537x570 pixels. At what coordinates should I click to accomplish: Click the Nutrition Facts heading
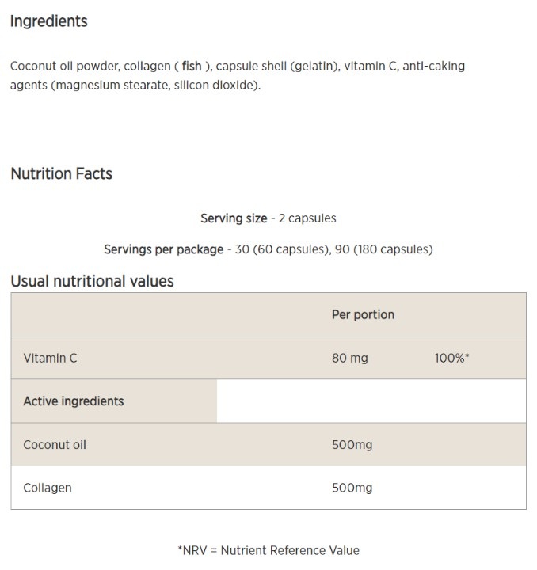click(x=61, y=173)
